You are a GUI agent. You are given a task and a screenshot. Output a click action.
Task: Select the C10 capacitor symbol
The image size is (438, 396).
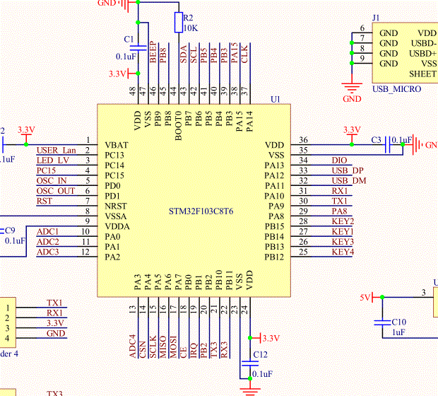tap(382, 322)
